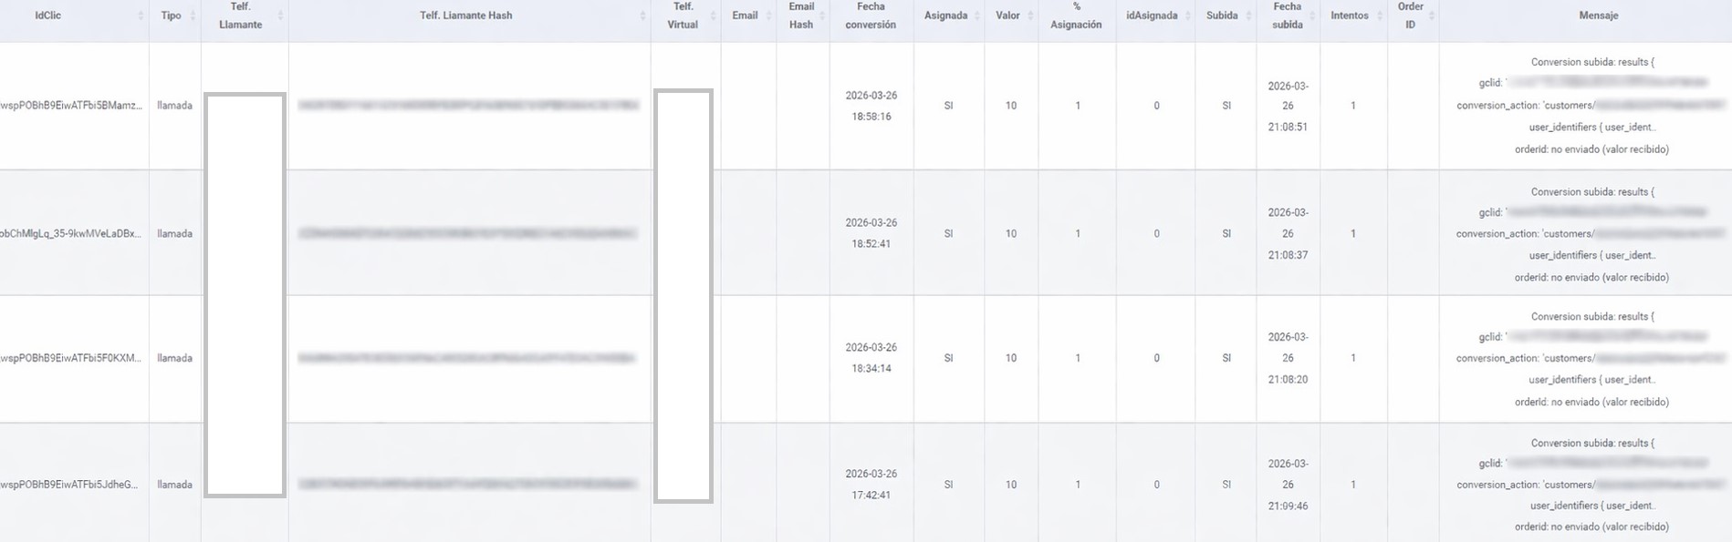Image resolution: width=1732 pixels, height=542 pixels.
Task: Click the sort icon beside Telf. Liamante Hash
Action: [643, 15]
